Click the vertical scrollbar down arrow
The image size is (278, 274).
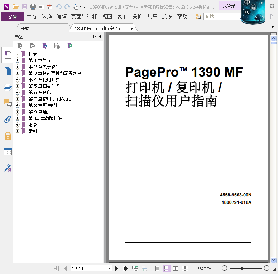(x=273, y=260)
